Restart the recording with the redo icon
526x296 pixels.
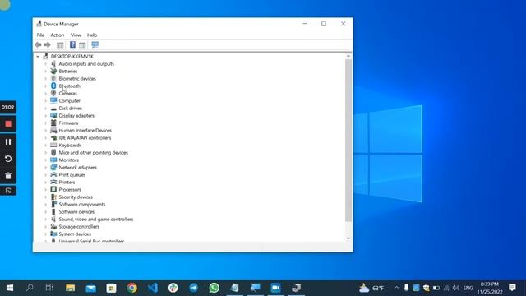[x=8, y=159]
